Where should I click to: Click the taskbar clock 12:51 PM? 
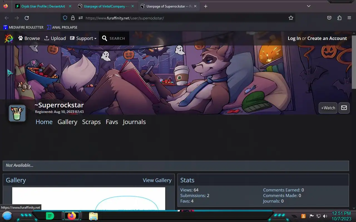(341, 213)
